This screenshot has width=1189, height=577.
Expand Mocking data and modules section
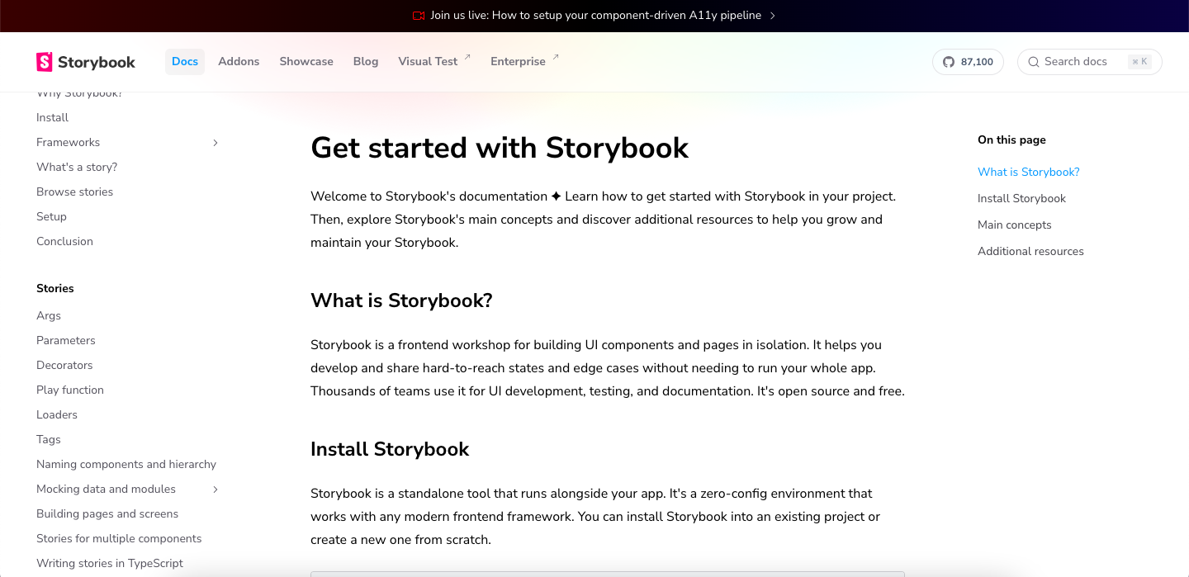pos(216,490)
